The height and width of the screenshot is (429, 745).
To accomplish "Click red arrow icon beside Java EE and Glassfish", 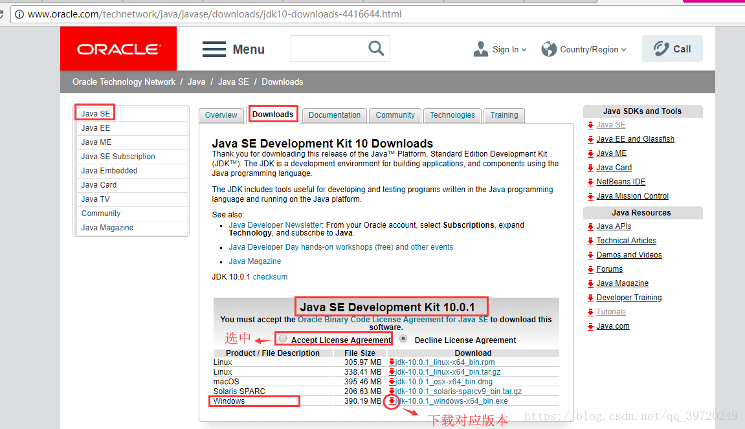I will pyautogui.click(x=590, y=139).
